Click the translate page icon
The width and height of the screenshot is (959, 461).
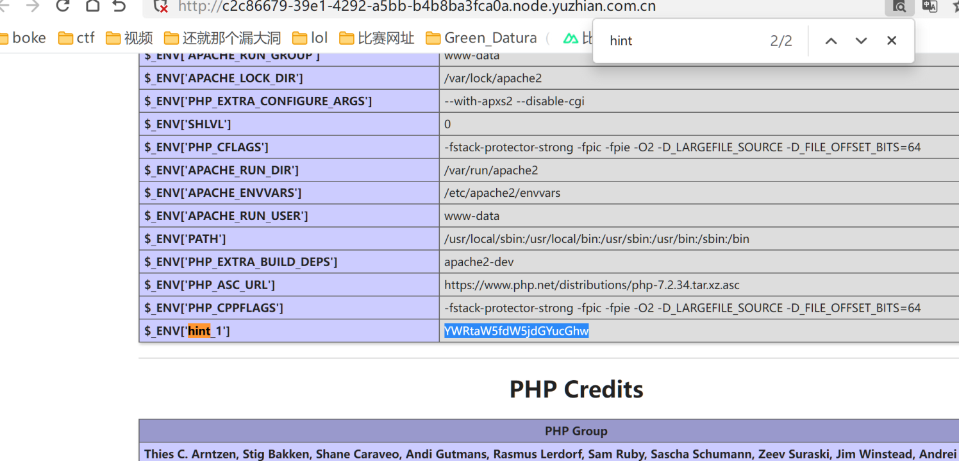coord(929,6)
